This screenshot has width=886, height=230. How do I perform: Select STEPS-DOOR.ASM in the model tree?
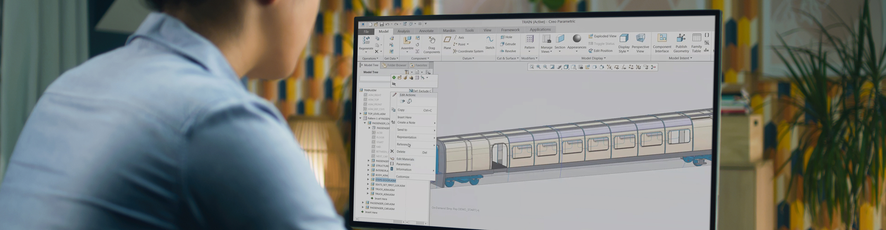385,180
